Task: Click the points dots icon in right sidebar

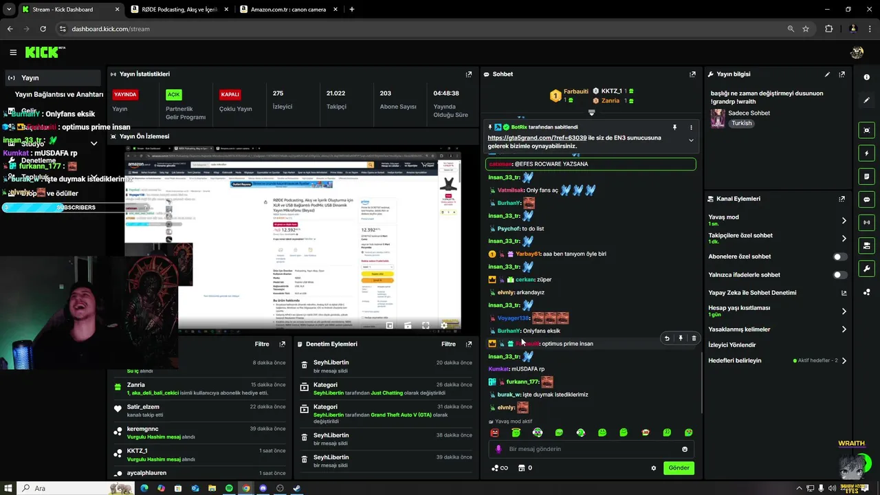Action: (x=867, y=292)
